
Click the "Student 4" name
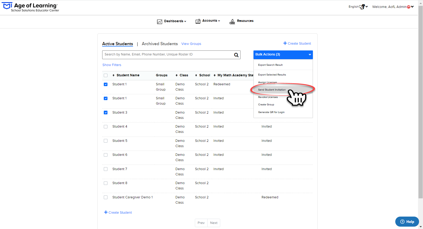[x=120, y=127]
